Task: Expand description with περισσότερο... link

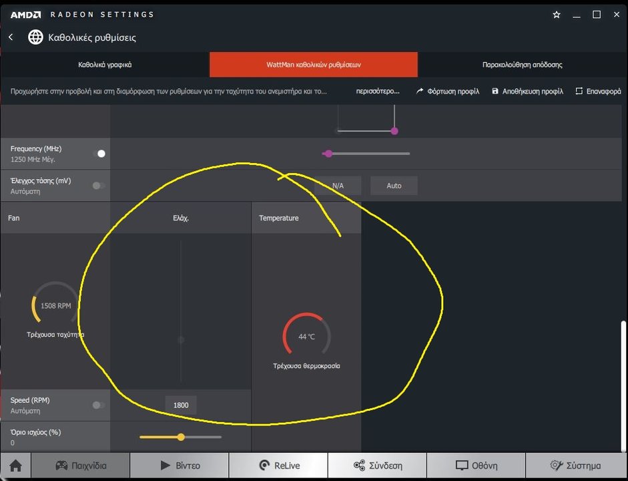Action: click(x=378, y=91)
